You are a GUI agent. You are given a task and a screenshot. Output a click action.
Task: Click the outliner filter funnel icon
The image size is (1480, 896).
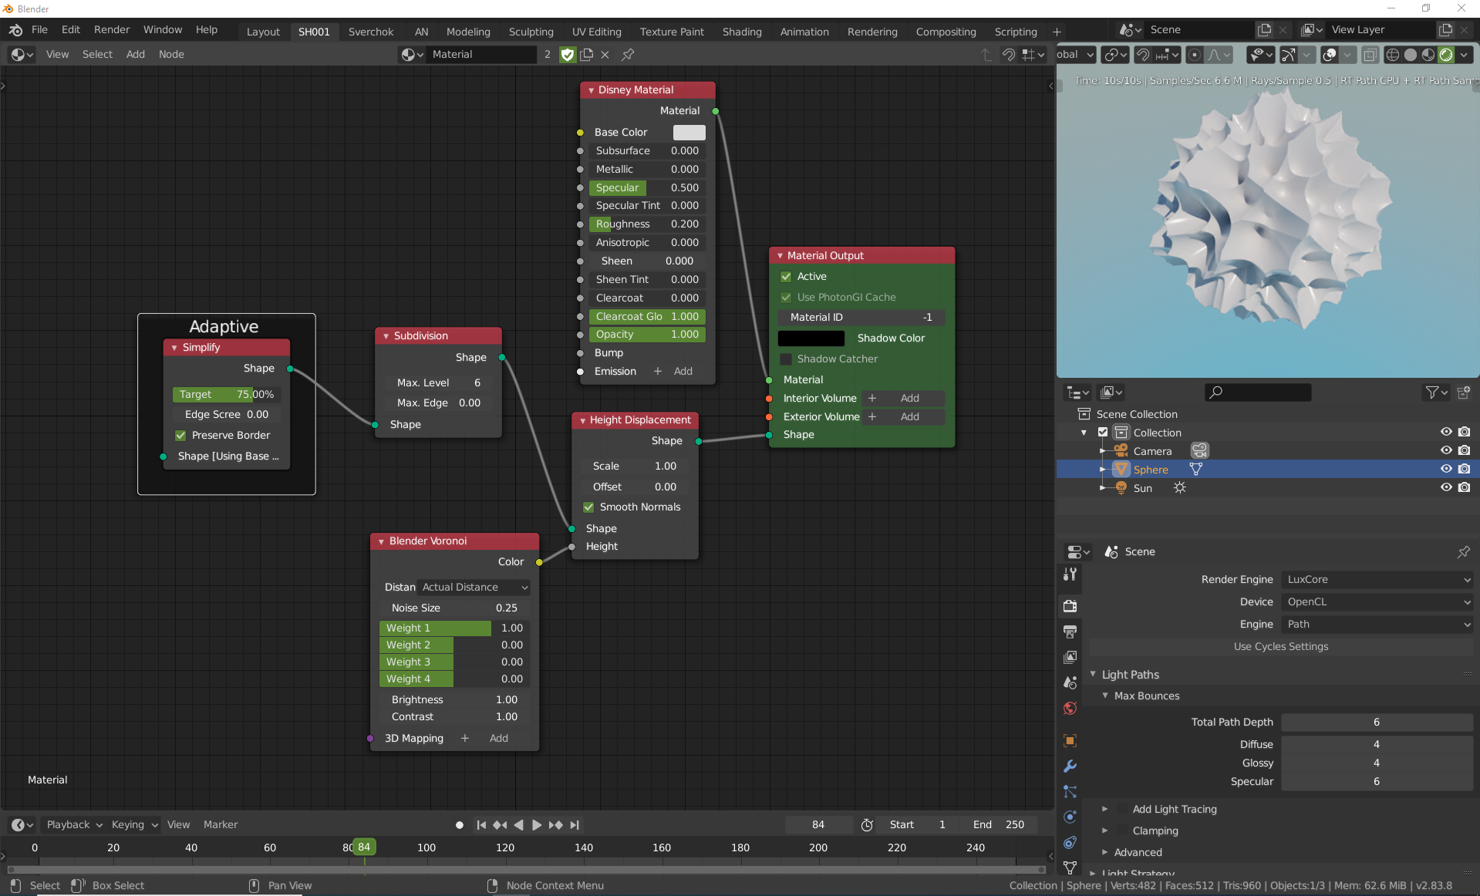[1433, 392]
